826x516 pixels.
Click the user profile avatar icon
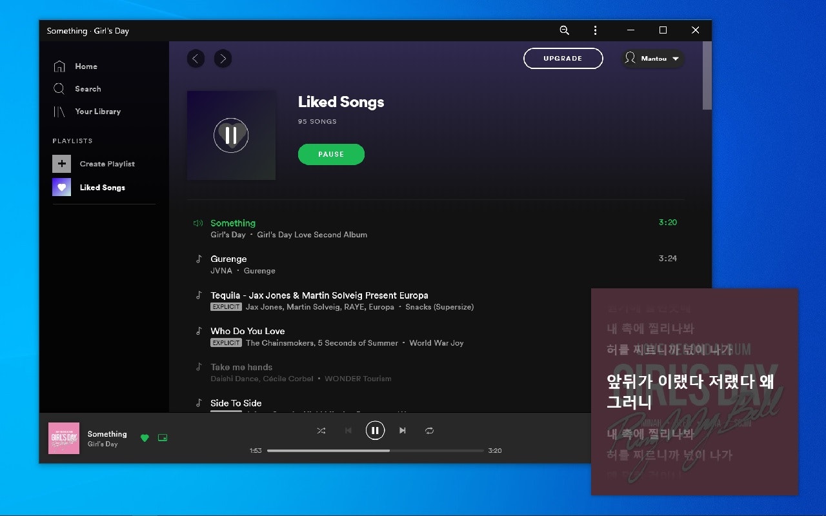(x=630, y=58)
